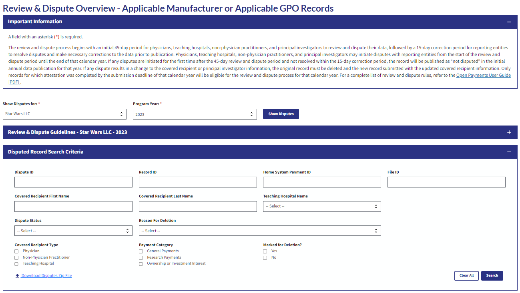Select Ownership or Investment Interest checkbox
This screenshot has height=293, width=520.
pos(141,264)
